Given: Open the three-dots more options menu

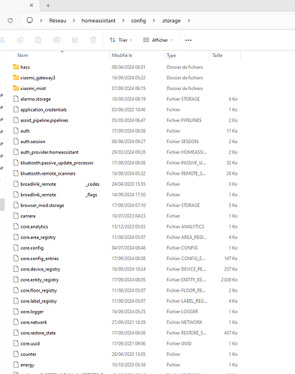Looking at the screenshot, I should [x=188, y=40].
